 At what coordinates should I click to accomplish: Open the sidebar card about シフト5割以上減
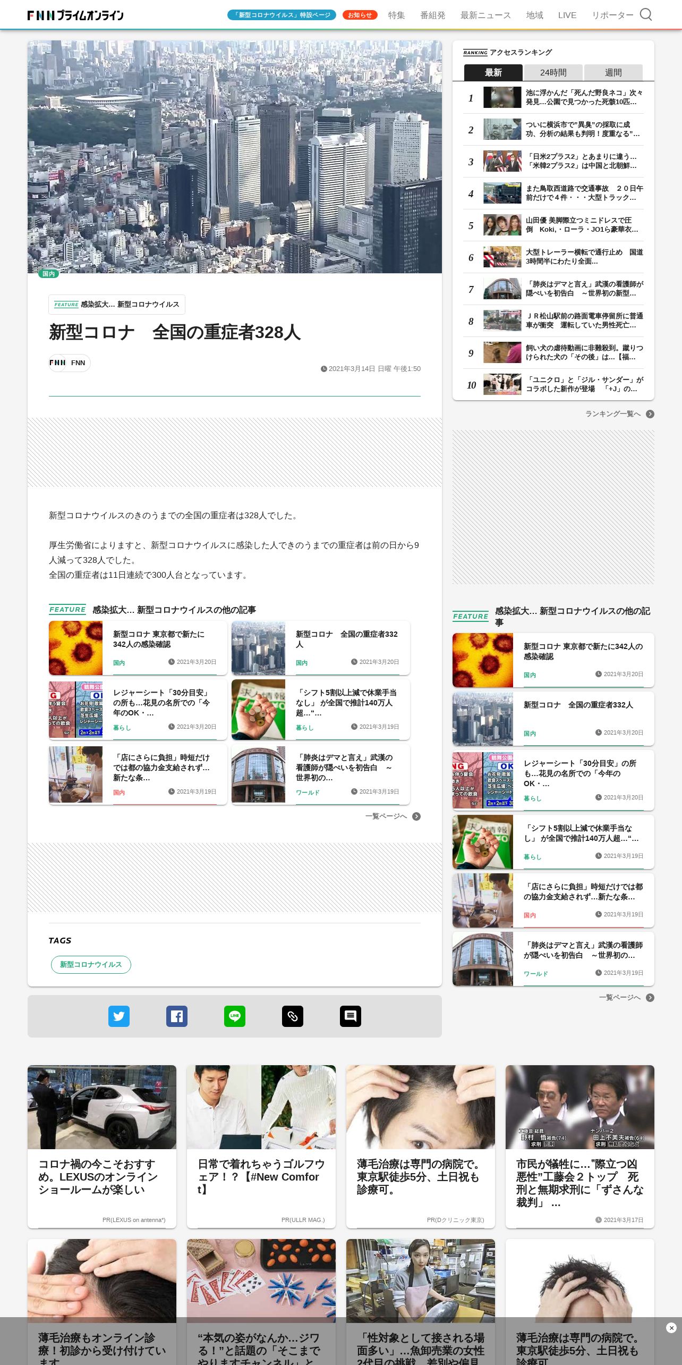[553, 842]
